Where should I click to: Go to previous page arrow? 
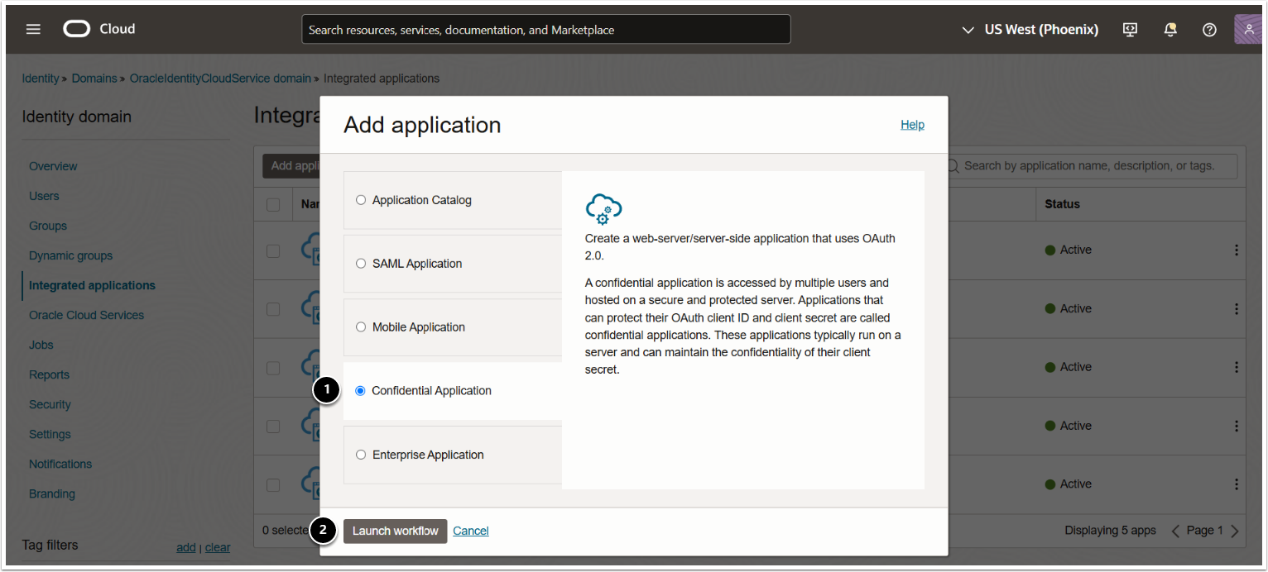pos(1175,531)
